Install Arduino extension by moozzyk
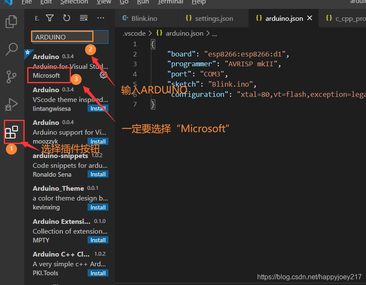This screenshot has height=285, width=366. click(x=98, y=141)
